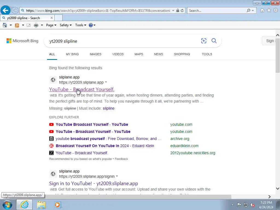Image resolution: width=280 pixels, height=210 pixels.
Task: Open 'YouTube - Broadcast Yourself.' top result link
Action: point(82,89)
